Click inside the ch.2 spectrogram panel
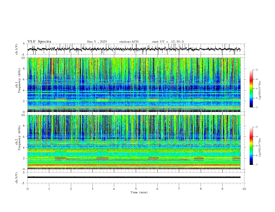275x212 pixels. tap(135, 142)
